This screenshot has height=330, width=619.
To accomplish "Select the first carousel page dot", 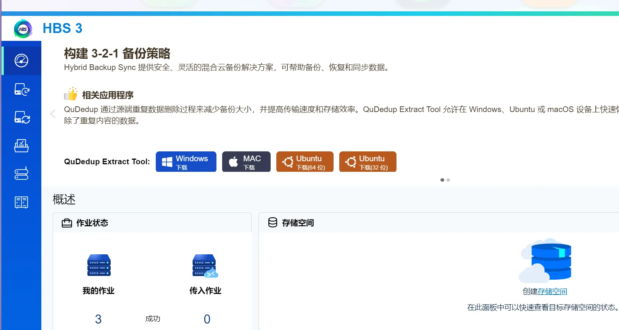I will 442,180.
